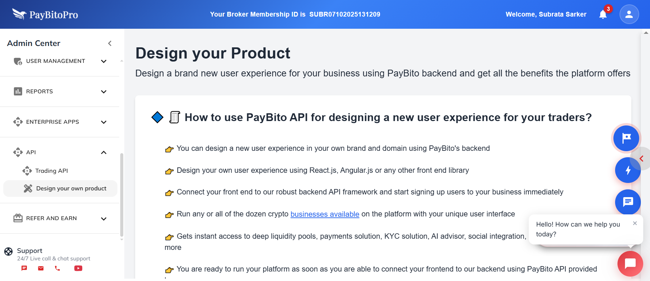Collapse the Admin Center sidebar
This screenshot has height=281, width=650.
click(110, 43)
